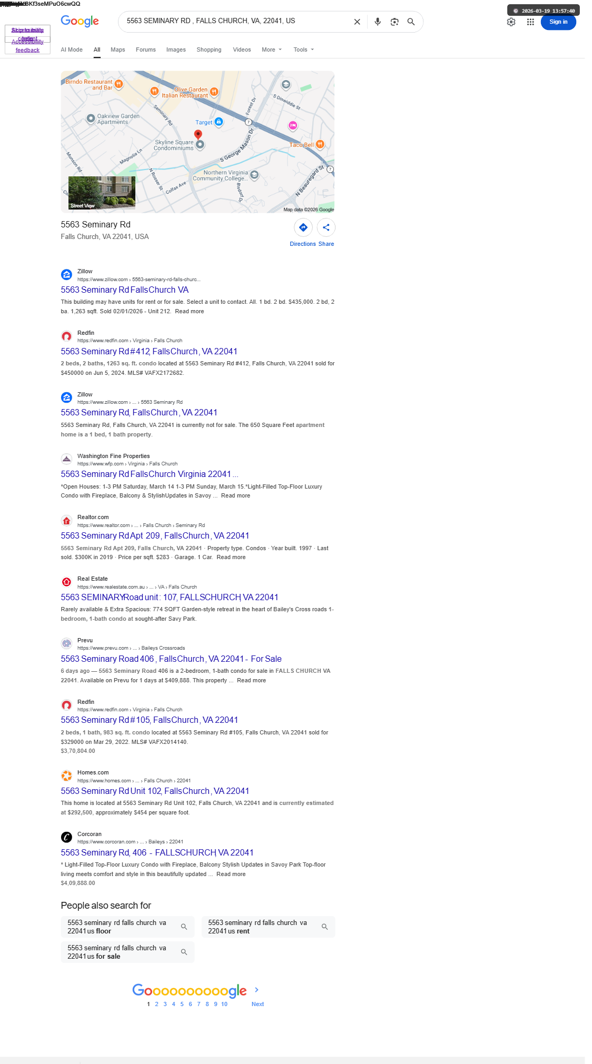This screenshot has width=592, height=1064.
Task: Share the 5563 Seminary Rd location
Action: tap(326, 227)
